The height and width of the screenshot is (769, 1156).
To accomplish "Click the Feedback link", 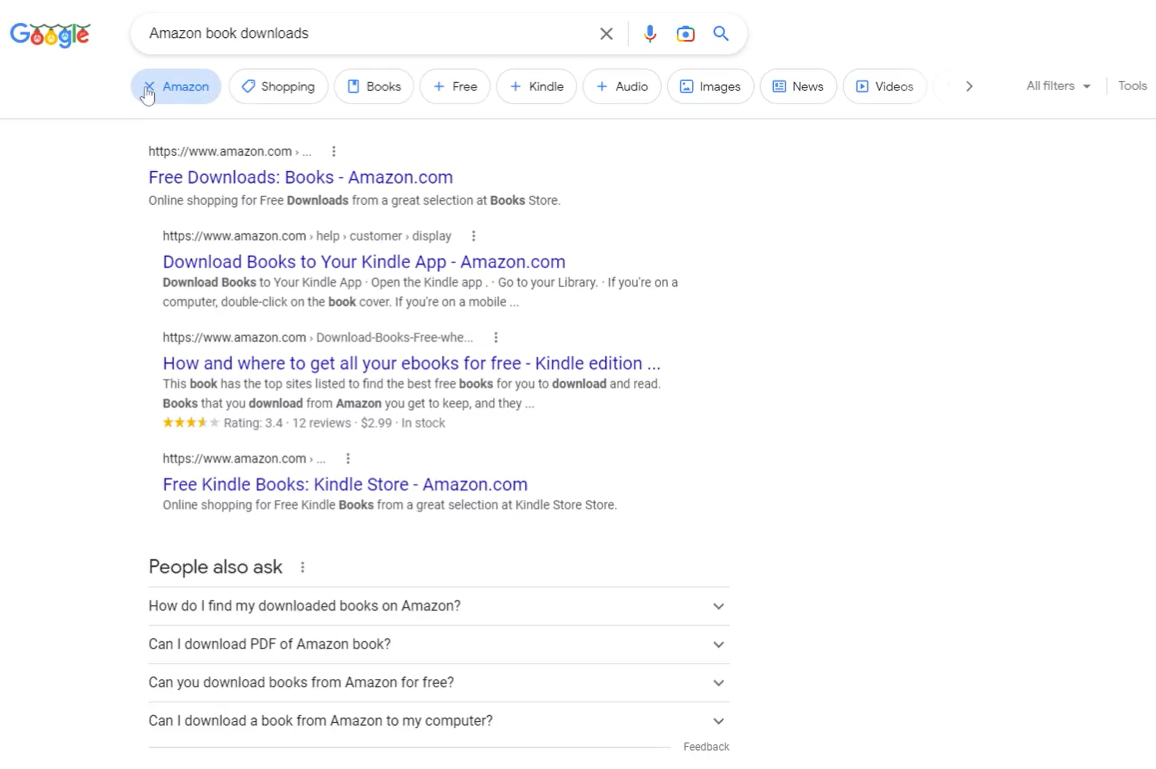I will tap(706, 746).
